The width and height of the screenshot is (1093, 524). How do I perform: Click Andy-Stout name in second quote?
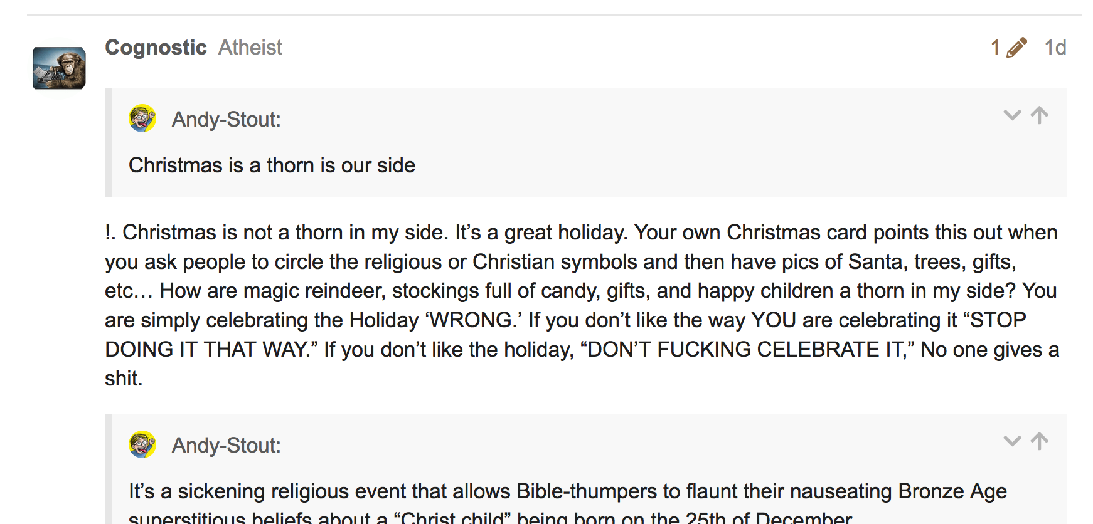point(226,445)
